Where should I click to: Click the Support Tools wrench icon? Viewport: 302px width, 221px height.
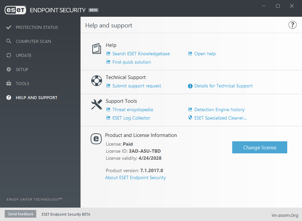click(x=97, y=104)
